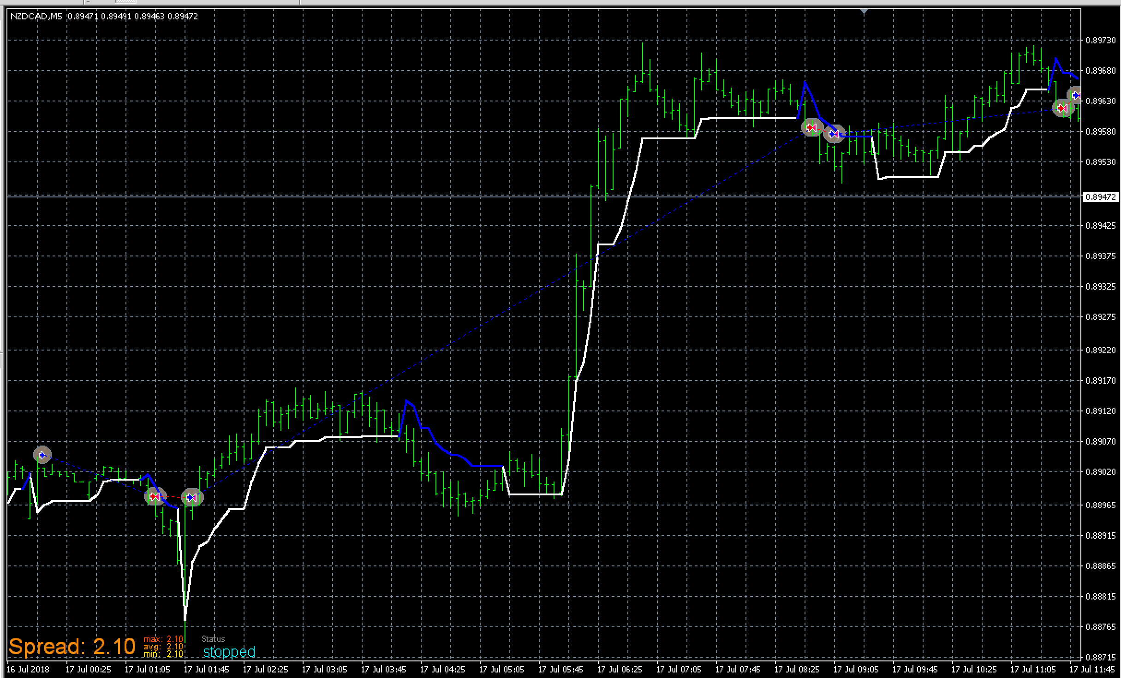Click the '17 Jul 10:25' time axis label

pos(974,669)
